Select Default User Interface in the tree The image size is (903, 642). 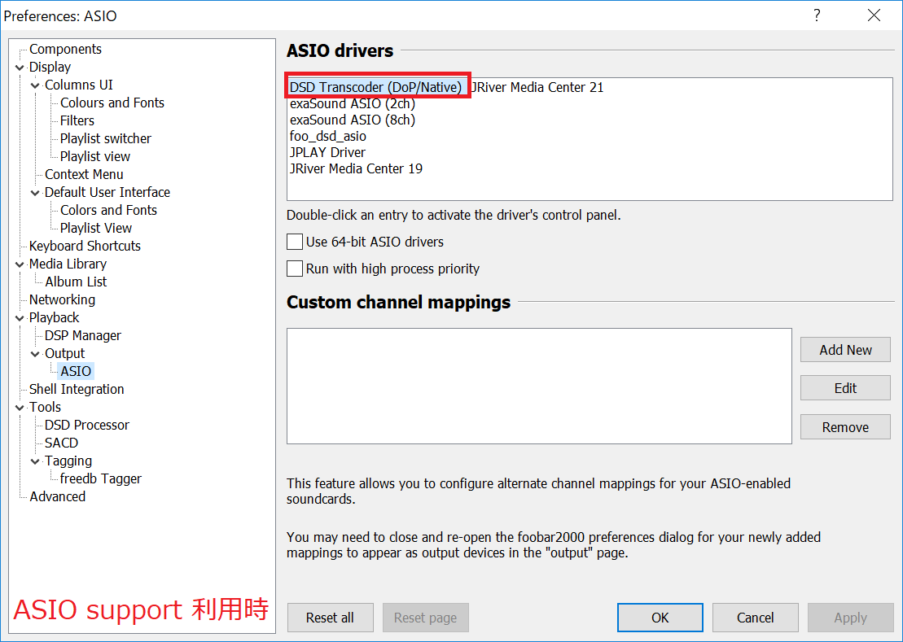coord(107,192)
